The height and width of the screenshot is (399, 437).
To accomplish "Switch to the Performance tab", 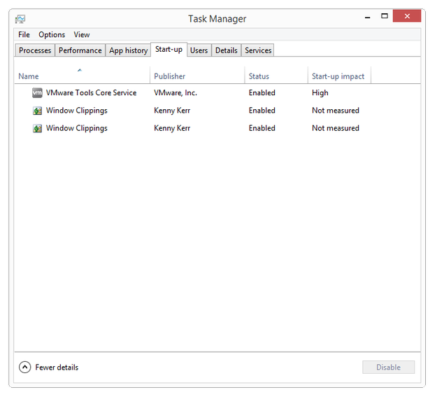I will pyautogui.click(x=80, y=50).
